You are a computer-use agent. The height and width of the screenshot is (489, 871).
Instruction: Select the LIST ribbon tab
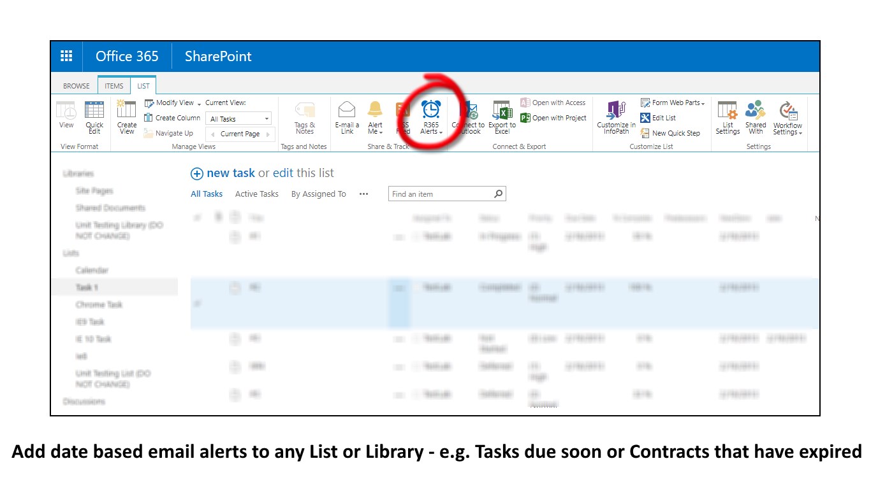click(143, 86)
